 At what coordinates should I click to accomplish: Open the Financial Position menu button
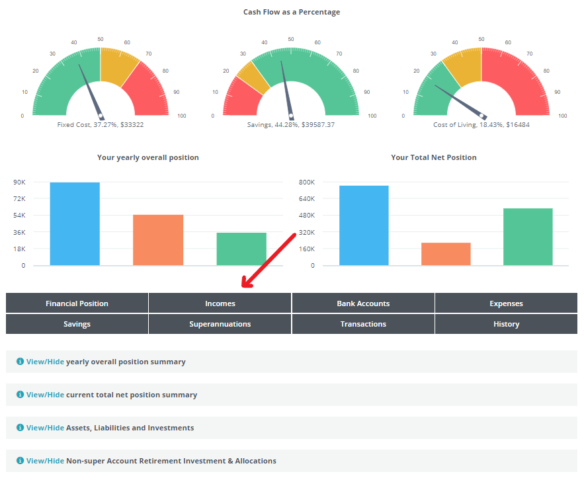tap(77, 303)
